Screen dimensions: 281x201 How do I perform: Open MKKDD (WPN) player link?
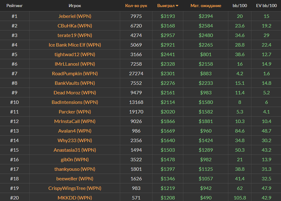coord(75,198)
